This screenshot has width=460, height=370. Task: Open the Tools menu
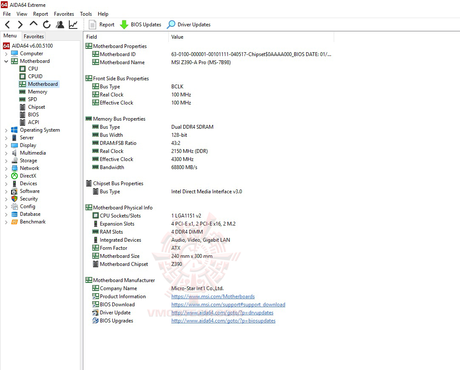coord(85,14)
